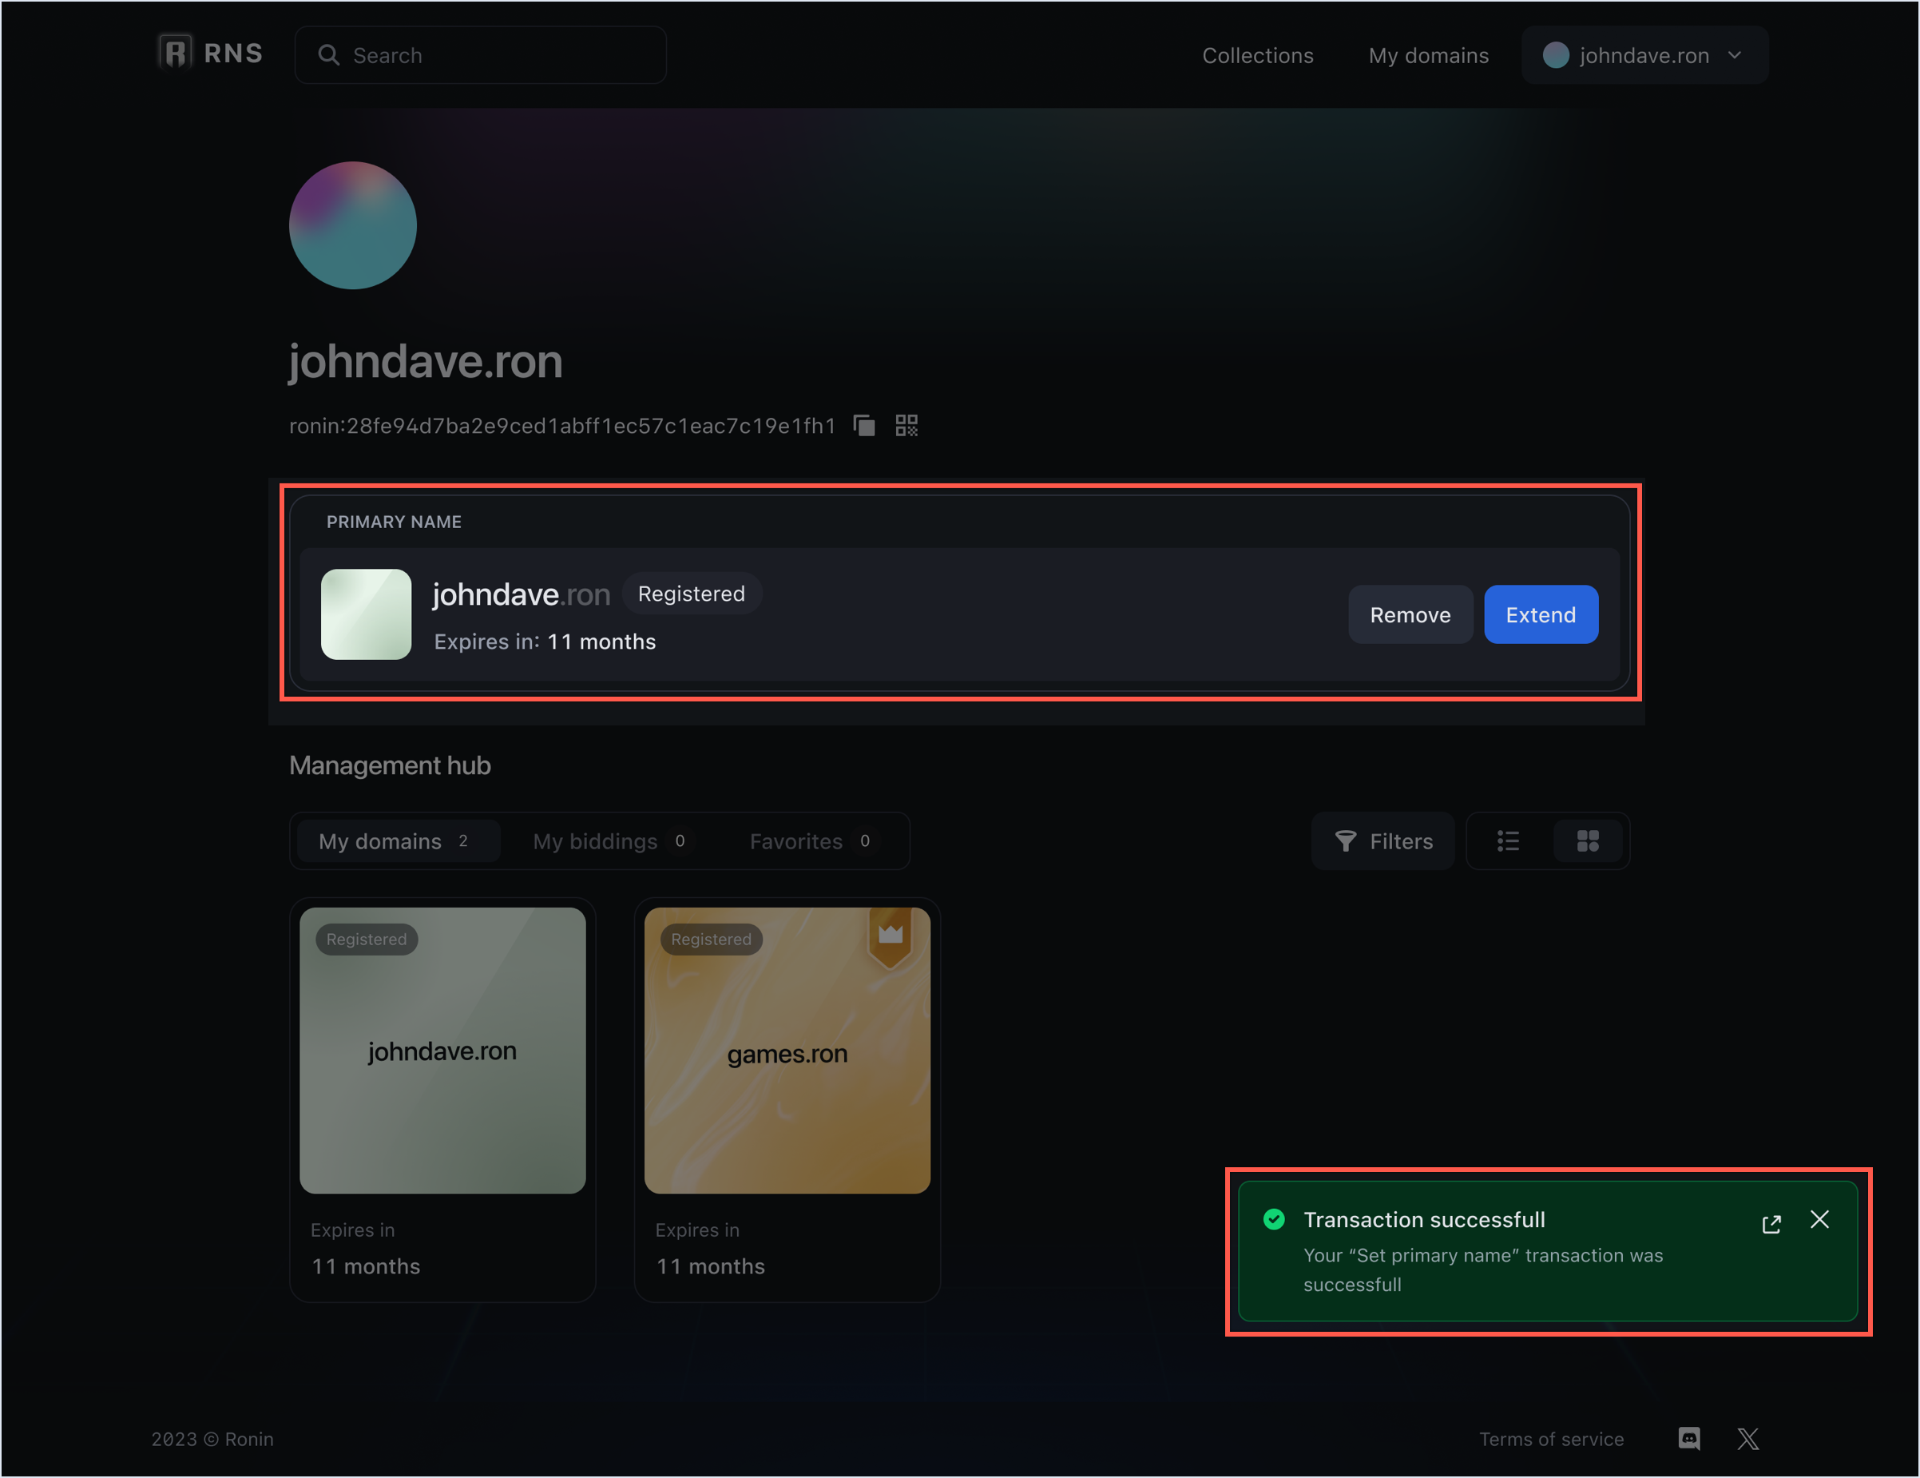
Task: Click the crown badge on games.ron card
Action: click(x=891, y=936)
